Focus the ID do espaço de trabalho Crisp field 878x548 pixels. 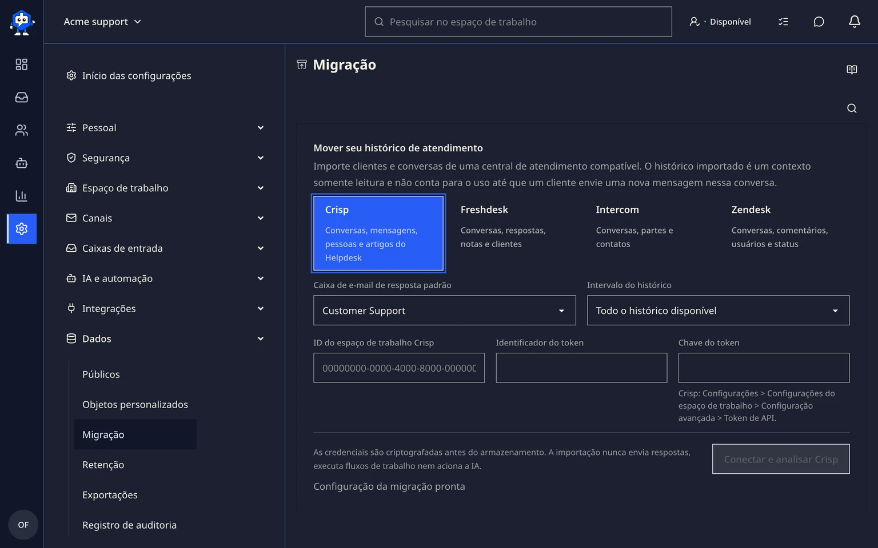[399, 368]
